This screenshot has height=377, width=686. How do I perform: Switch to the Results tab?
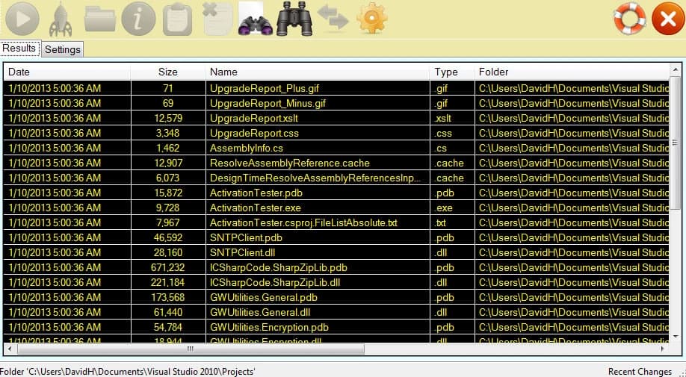[x=19, y=48]
